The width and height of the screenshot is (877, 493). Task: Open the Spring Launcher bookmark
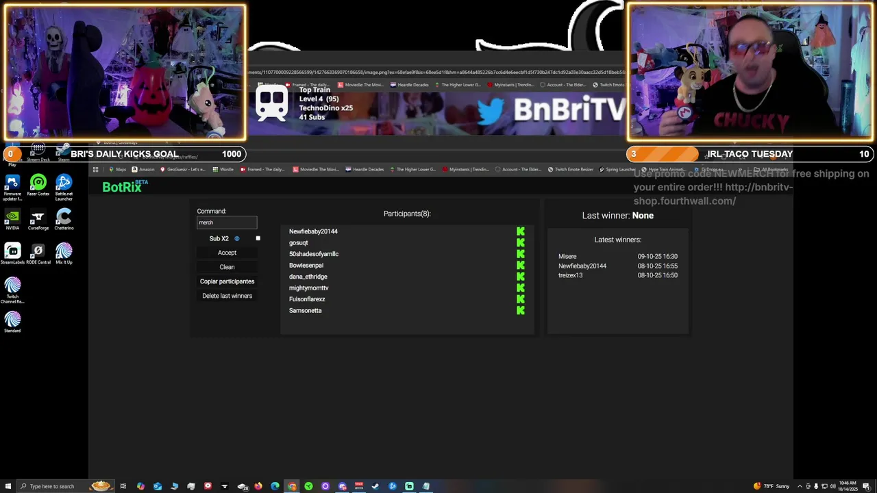coord(617,170)
